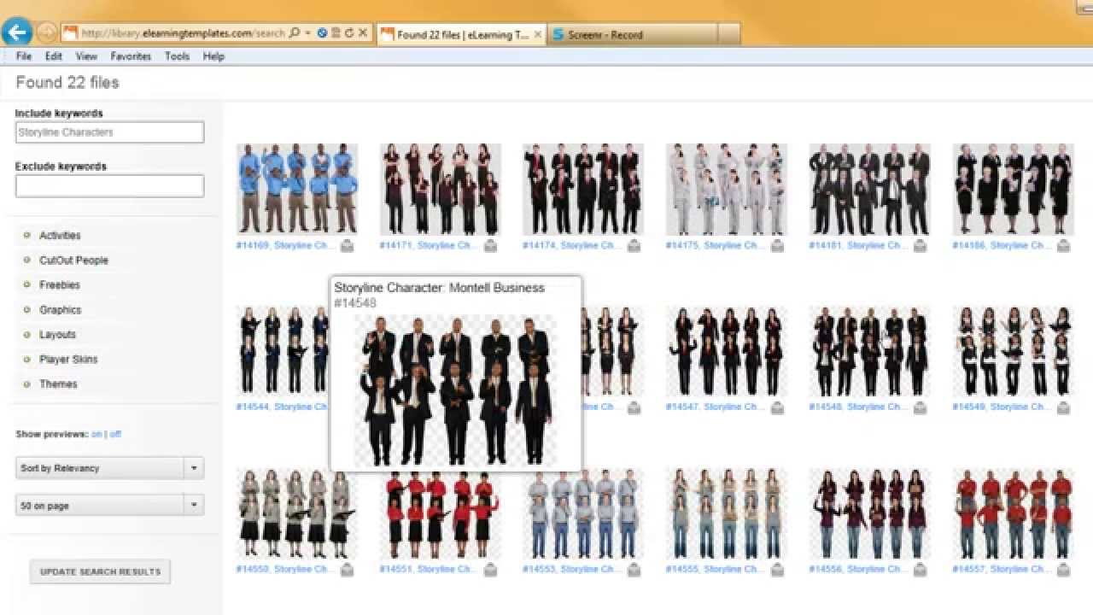Image resolution: width=1093 pixels, height=615 pixels.
Task: Open the '50 on page' dropdown
Action: (x=109, y=506)
